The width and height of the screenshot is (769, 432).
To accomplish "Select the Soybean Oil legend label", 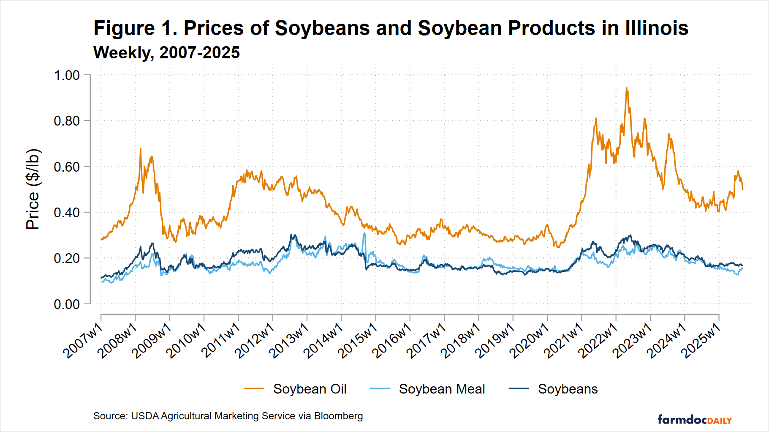I will (x=310, y=389).
